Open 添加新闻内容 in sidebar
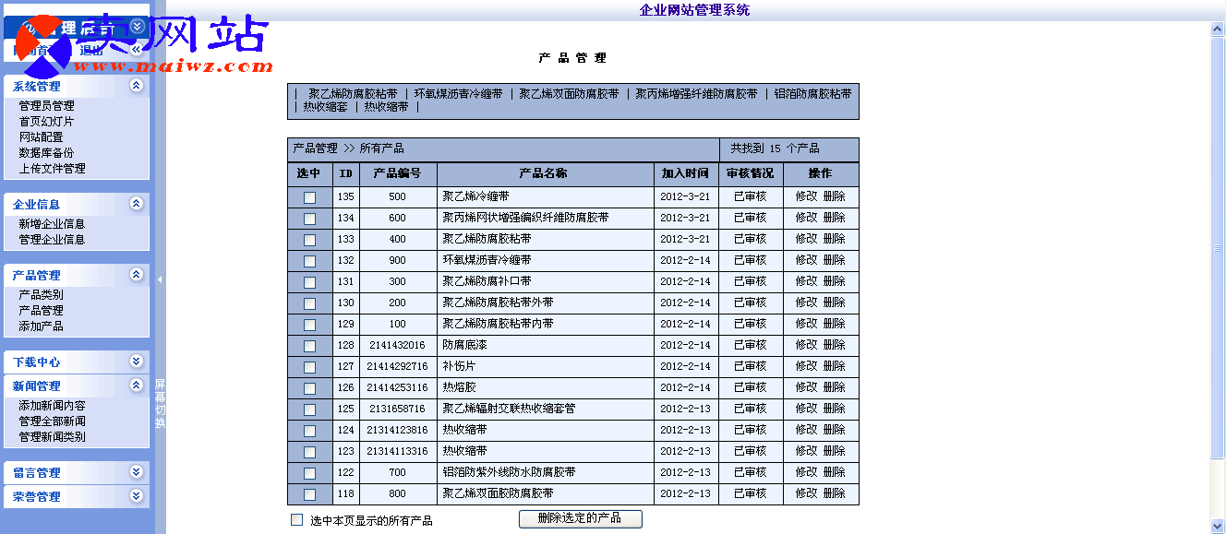Viewport: 1227px width, 534px height. [52, 406]
